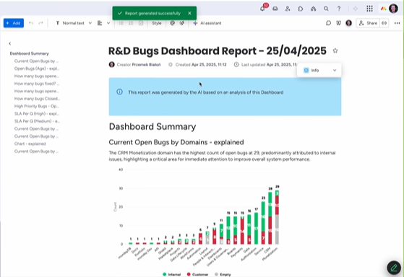
Task: Open the nine-dot products switcher
Action: pyautogui.click(x=369, y=9)
